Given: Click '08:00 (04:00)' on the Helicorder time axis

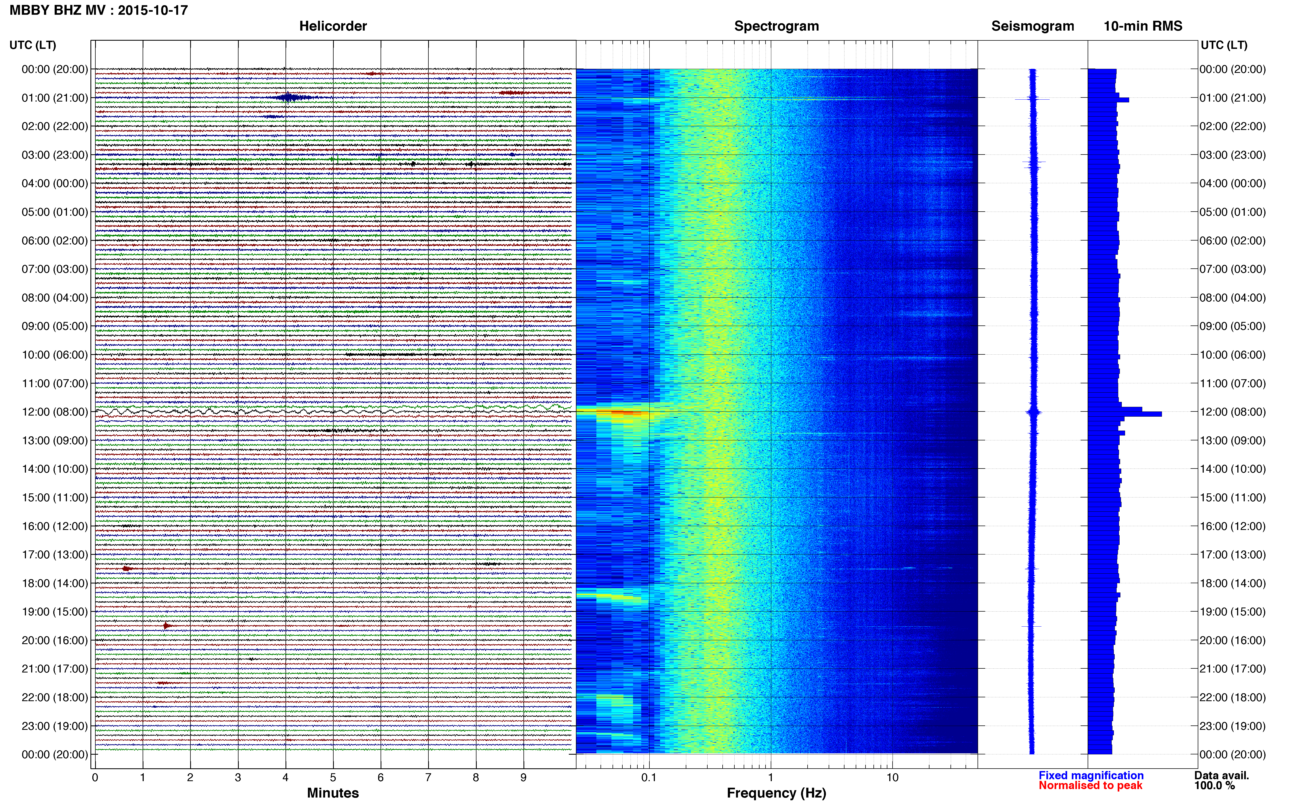Looking at the screenshot, I should click(x=55, y=298).
